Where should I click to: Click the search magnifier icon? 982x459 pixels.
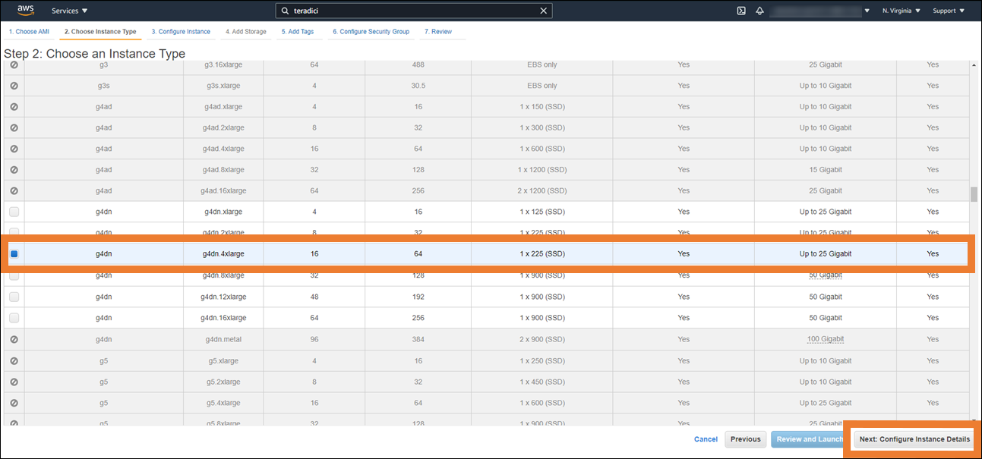(285, 11)
